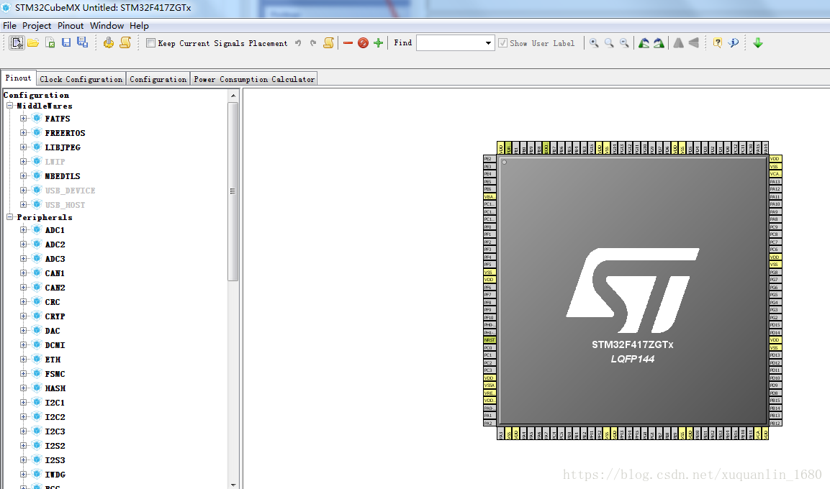Click the red minus collapse-all icon
Viewport: 830px width, 489px height.
coord(348,43)
